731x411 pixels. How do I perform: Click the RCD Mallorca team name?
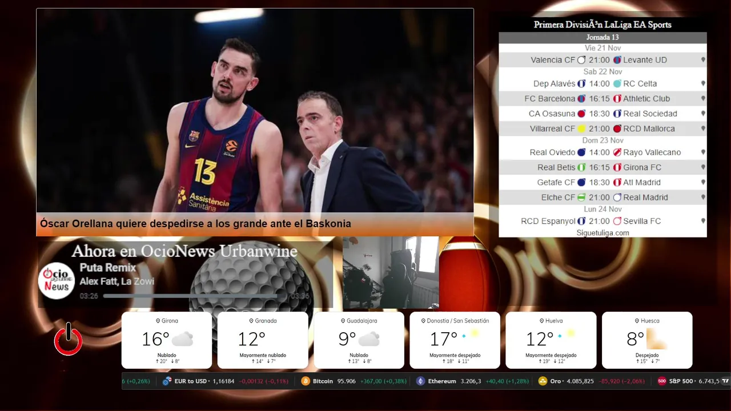click(649, 129)
